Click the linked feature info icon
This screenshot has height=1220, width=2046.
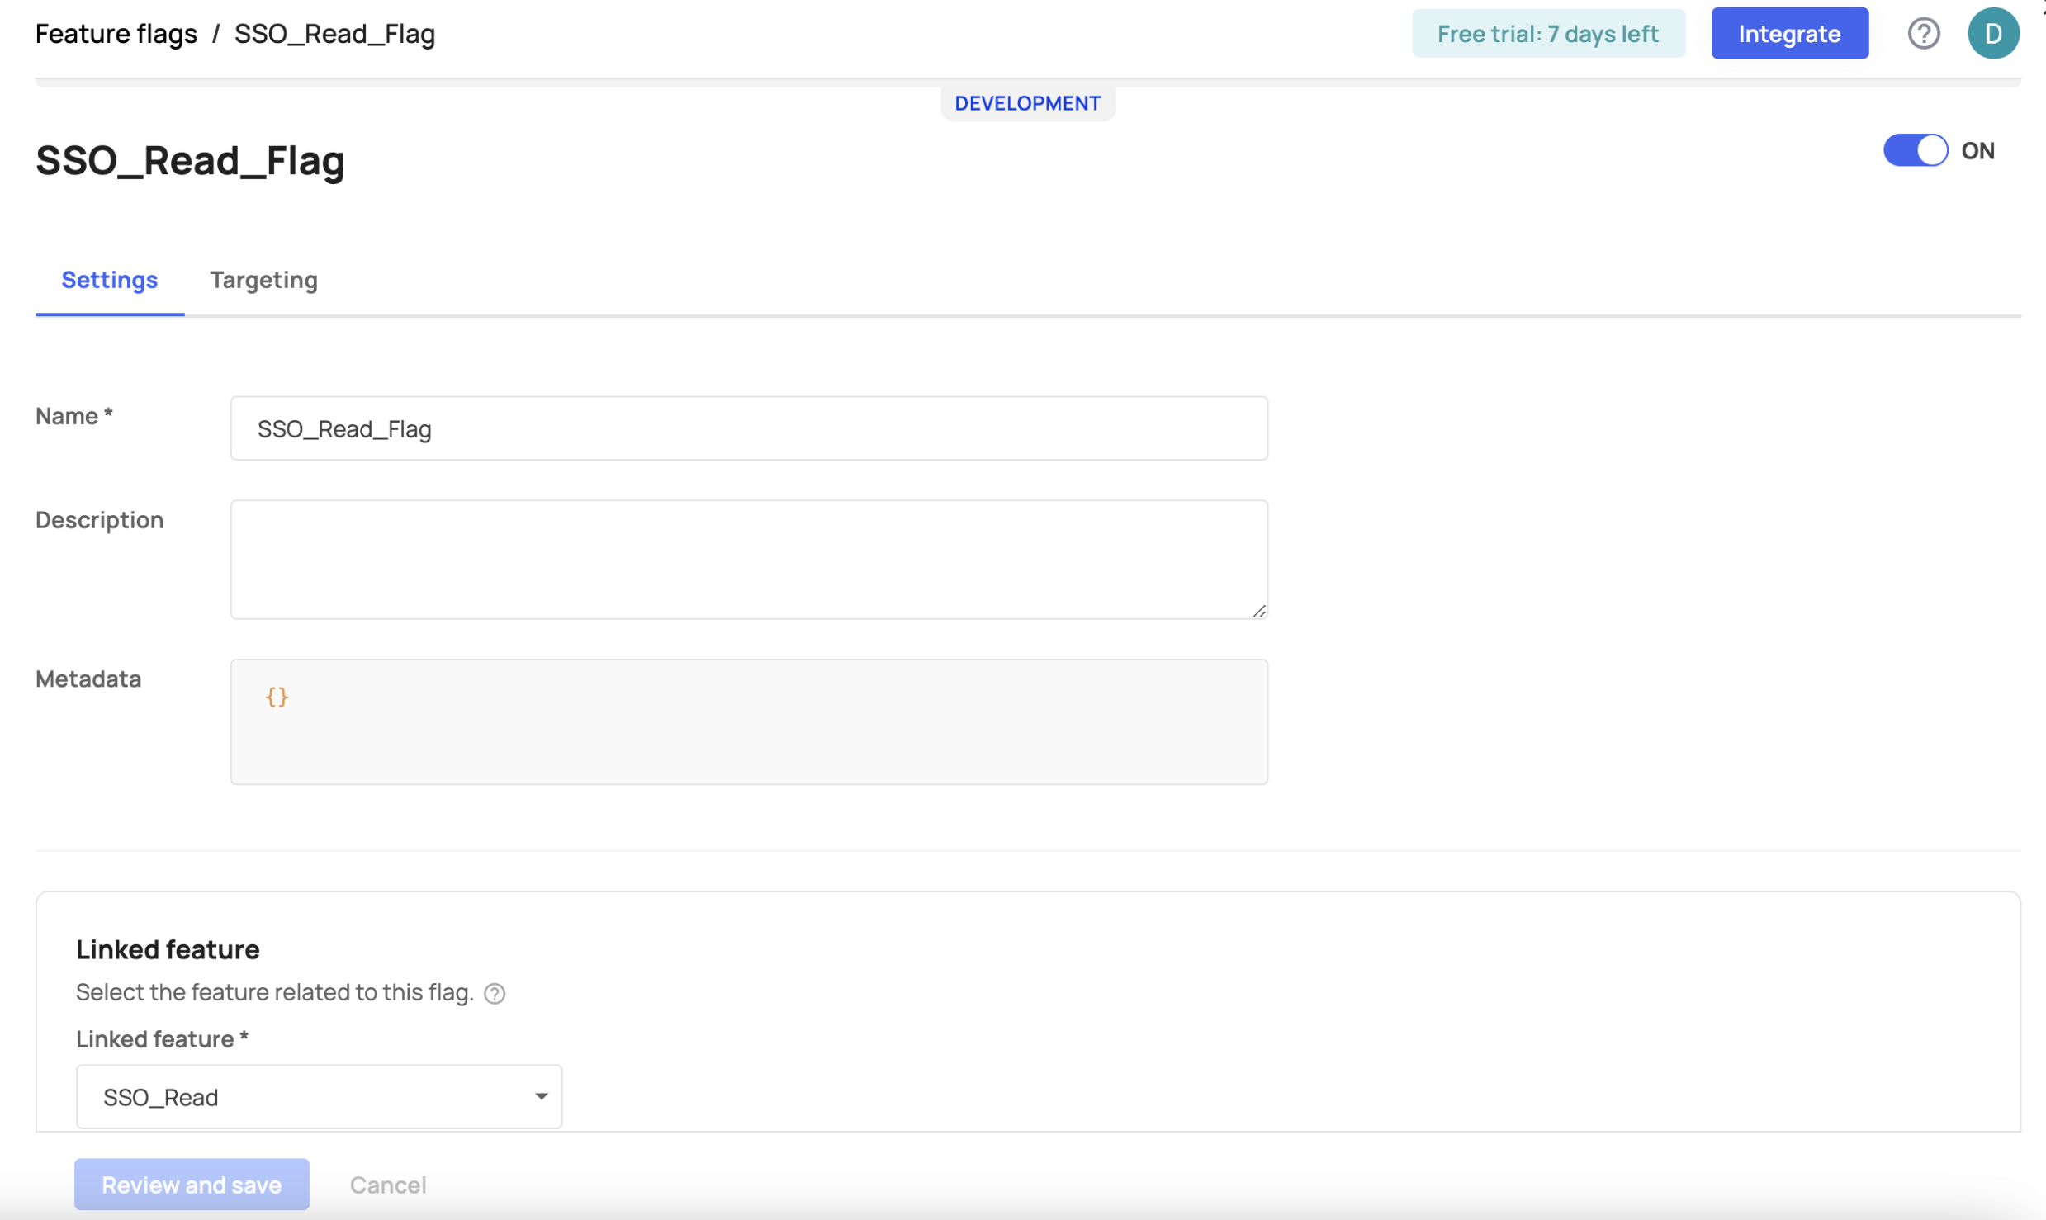(x=495, y=992)
